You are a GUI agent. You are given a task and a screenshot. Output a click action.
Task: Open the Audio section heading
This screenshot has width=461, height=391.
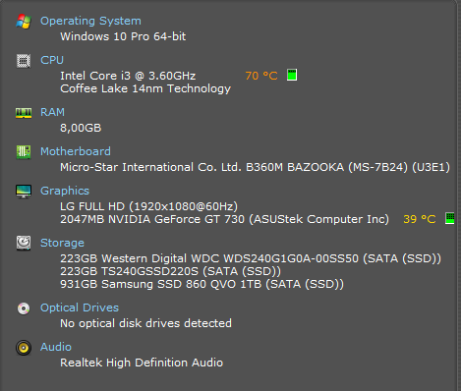[x=56, y=347]
